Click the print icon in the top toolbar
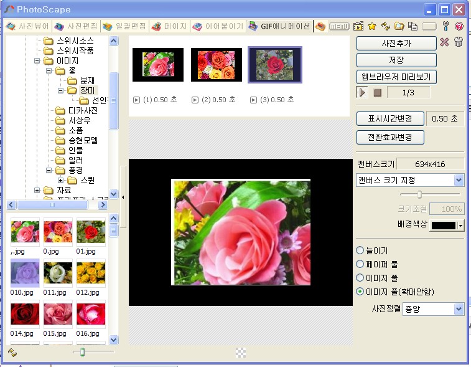This screenshot has width=471, height=367. [320, 26]
